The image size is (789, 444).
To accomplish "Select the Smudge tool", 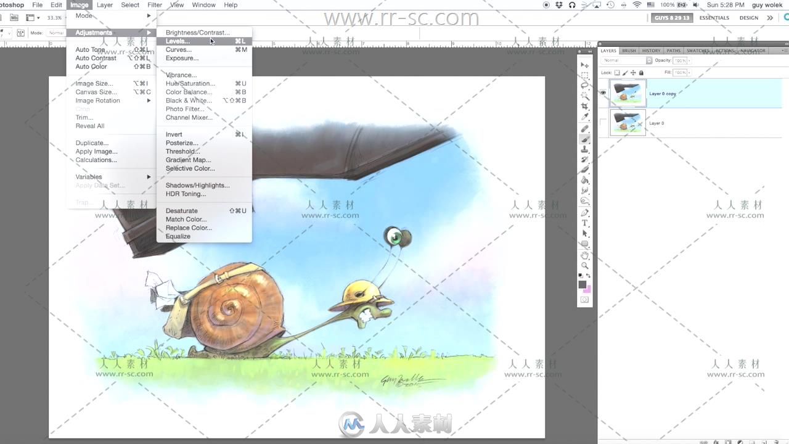I will coord(585,191).
